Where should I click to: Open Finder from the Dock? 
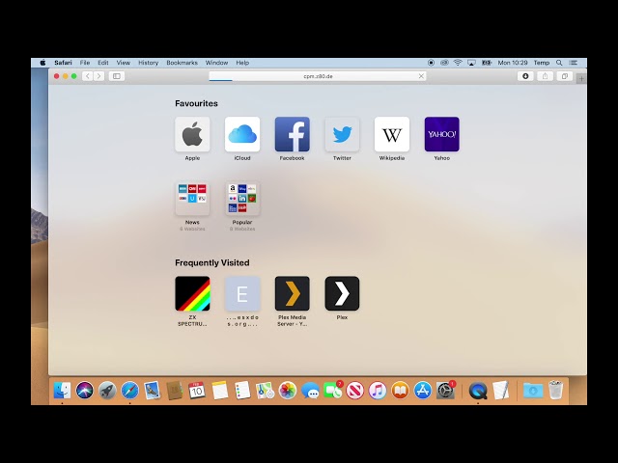(x=62, y=391)
